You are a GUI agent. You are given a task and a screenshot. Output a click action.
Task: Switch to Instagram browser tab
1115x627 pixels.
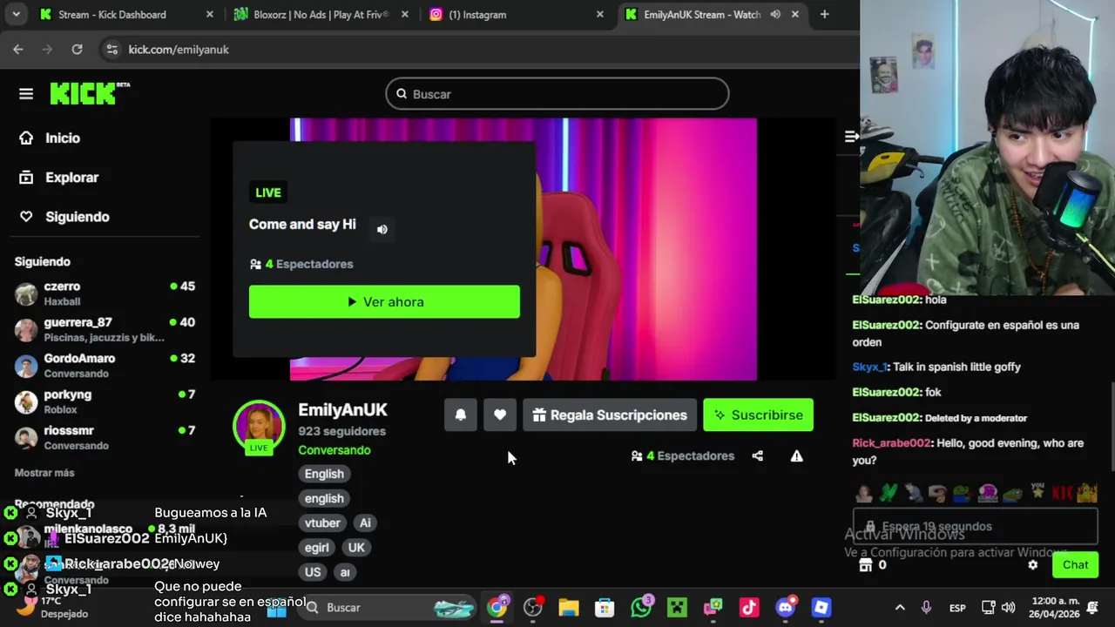pos(516,15)
